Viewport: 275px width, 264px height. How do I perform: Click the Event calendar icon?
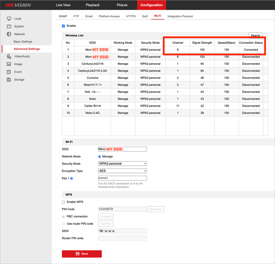pyautogui.click(x=9, y=72)
